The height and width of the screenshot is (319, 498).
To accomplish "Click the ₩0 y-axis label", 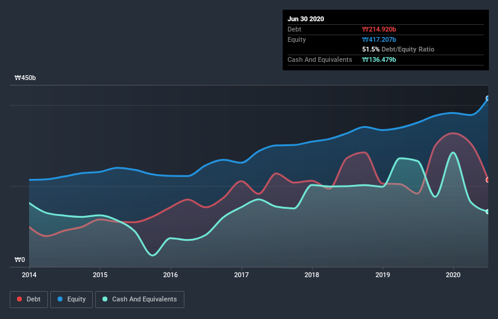I will coord(19,260).
